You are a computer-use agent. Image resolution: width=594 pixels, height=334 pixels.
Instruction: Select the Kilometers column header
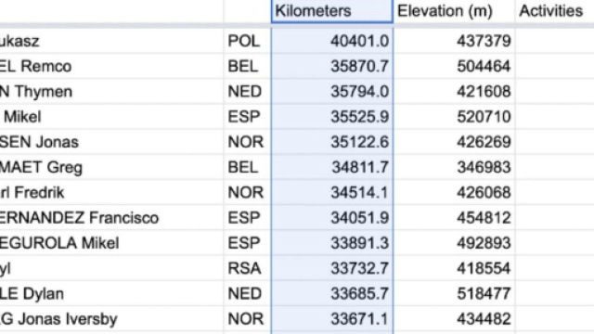332,11
